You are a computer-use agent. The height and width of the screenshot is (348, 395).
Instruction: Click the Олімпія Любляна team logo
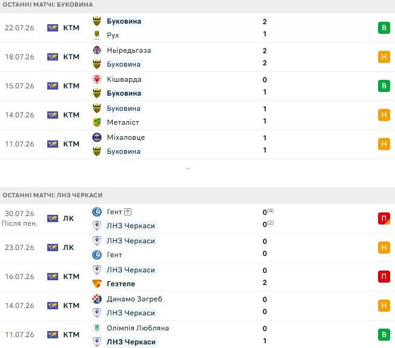pyautogui.click(x=97, y=328)
